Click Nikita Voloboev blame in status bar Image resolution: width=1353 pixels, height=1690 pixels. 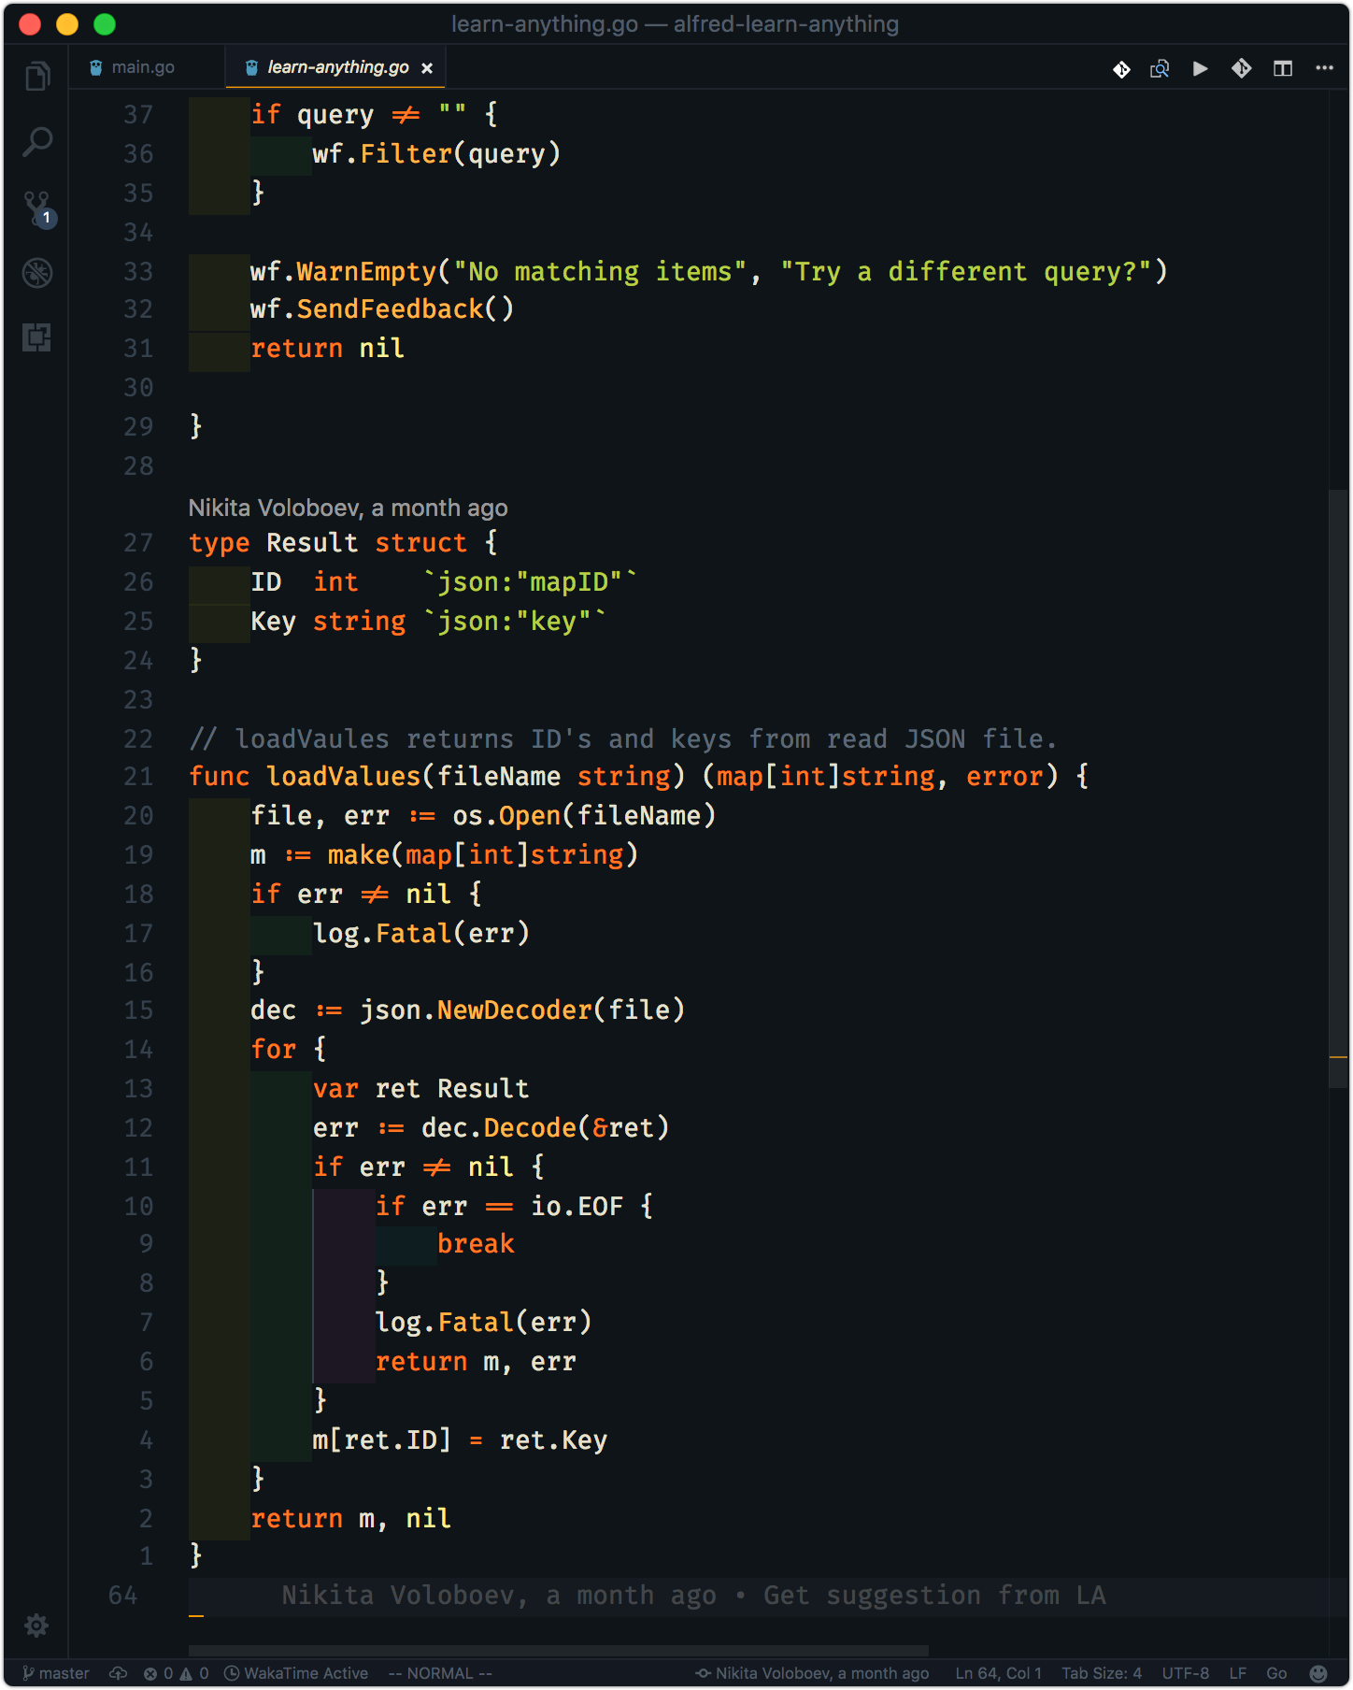coord(812,1673)
